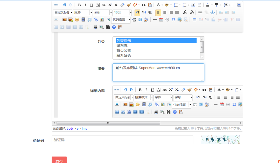Open the 字号 dropdown in 详细内容 editor
280x163 pixels.
[x=183, y=97]
